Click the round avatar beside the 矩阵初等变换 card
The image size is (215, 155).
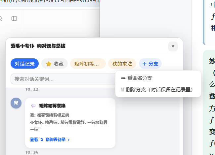tap(16, 103)
